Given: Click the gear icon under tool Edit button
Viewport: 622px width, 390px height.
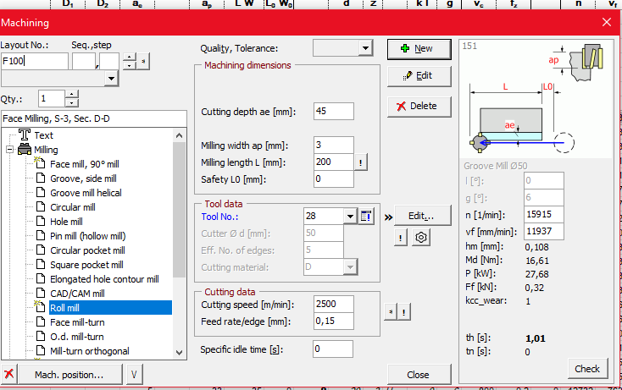Looking at the screenshot, I should click(x=421, y=238).
